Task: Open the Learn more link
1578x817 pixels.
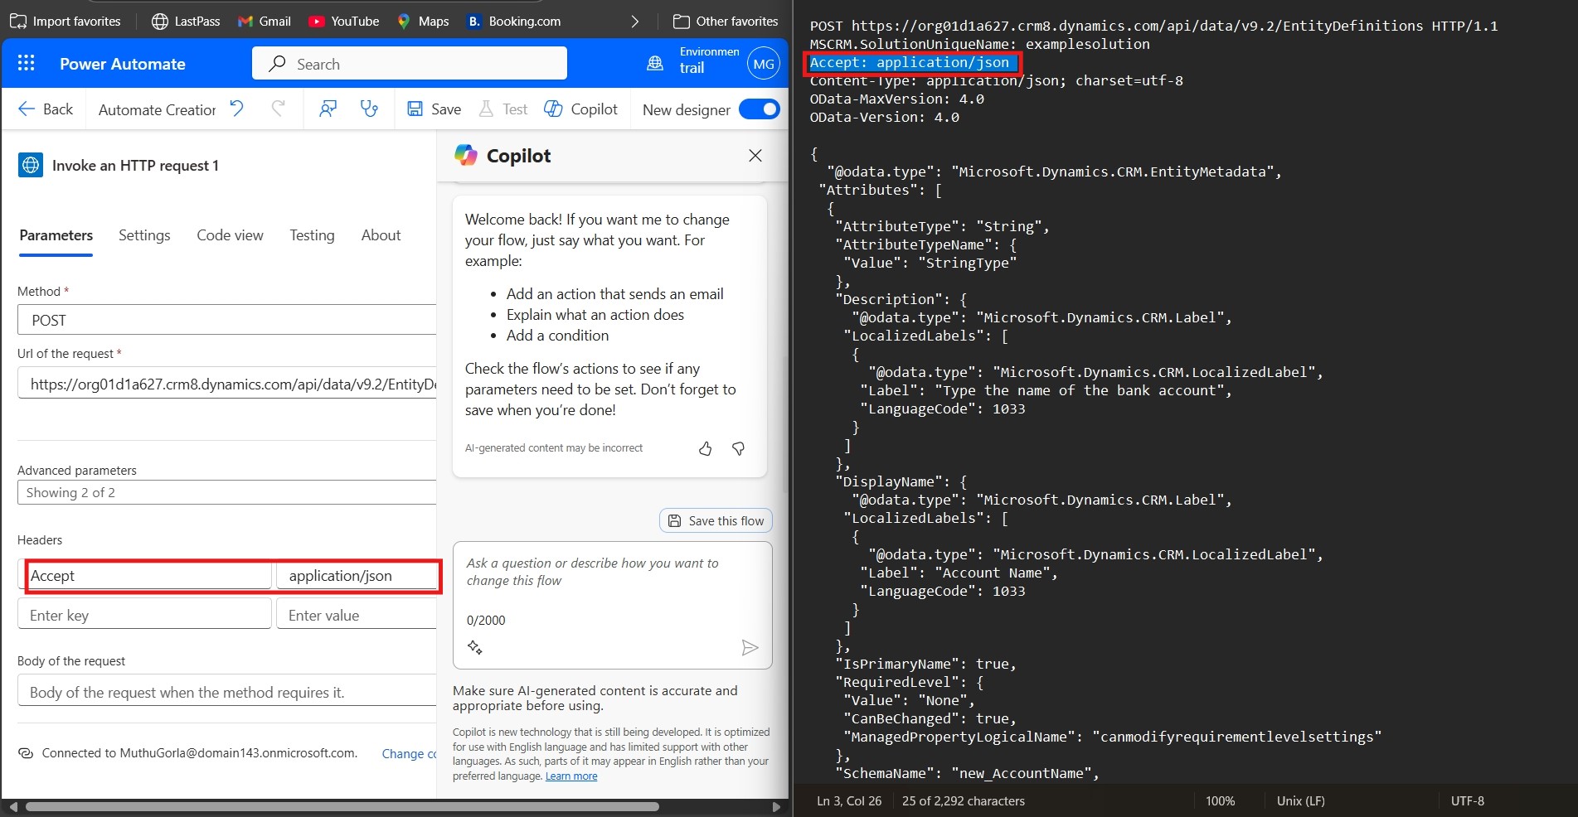Action: point(571,776)
